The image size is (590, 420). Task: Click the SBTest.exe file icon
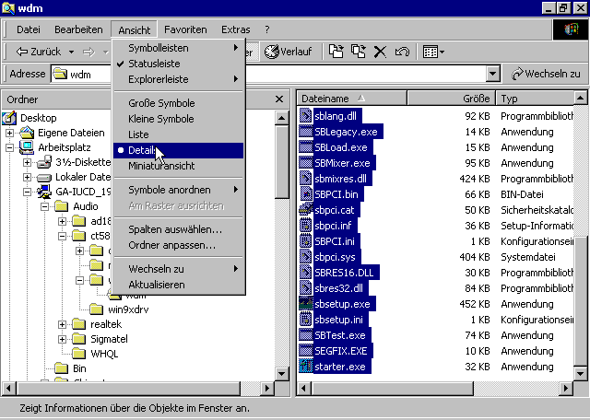[305, 335]
